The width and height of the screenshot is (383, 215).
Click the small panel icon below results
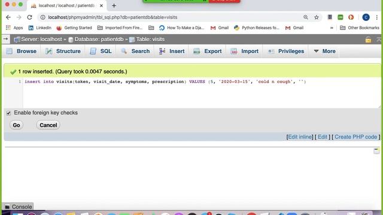click(376, 151)
